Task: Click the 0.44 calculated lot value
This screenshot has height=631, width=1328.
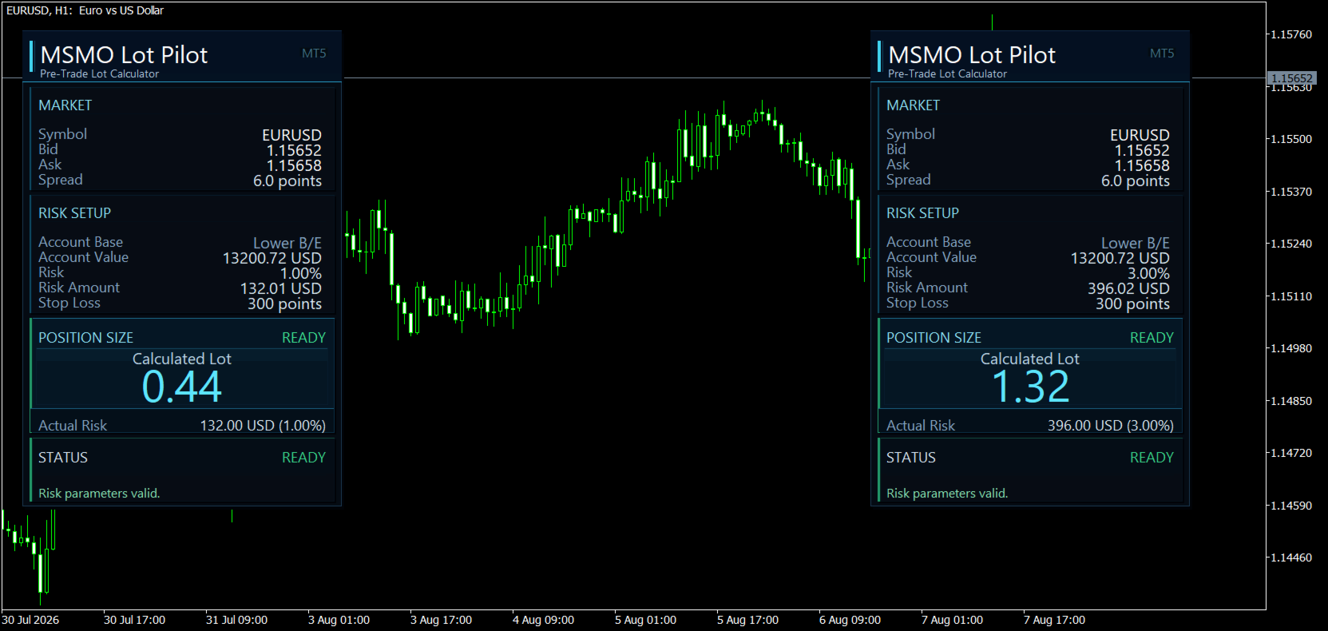Action: pos(182,387)
